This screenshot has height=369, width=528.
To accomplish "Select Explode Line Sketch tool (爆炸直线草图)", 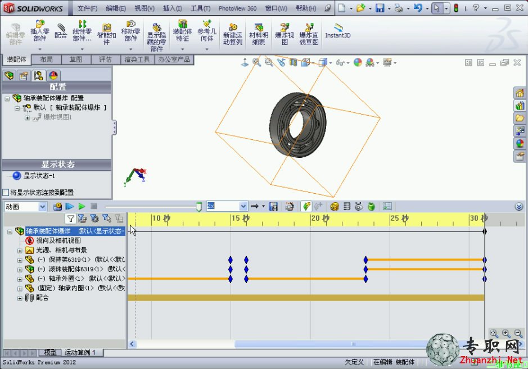I will click(x=309, y=34).
